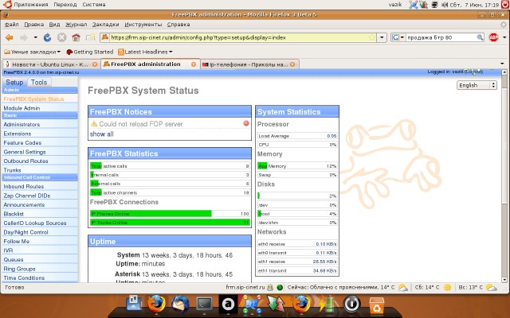This screenshot has height=318, width=510.
Task: Click the page scrollbar down arrow
Action: click(x=504, y=280)
